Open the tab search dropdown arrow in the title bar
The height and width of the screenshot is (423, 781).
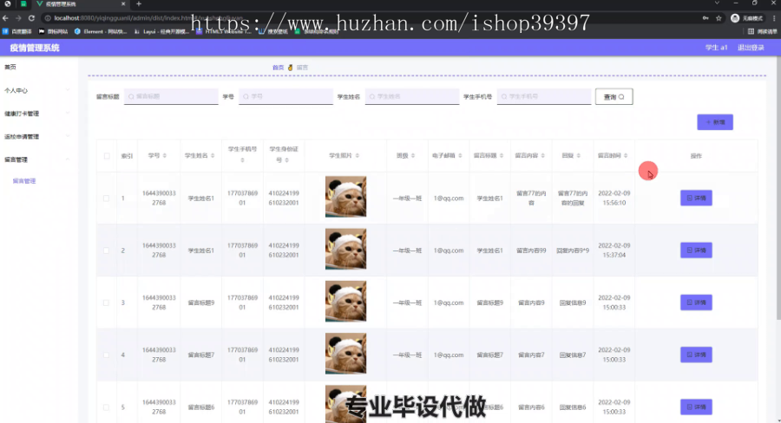[717, 3]
